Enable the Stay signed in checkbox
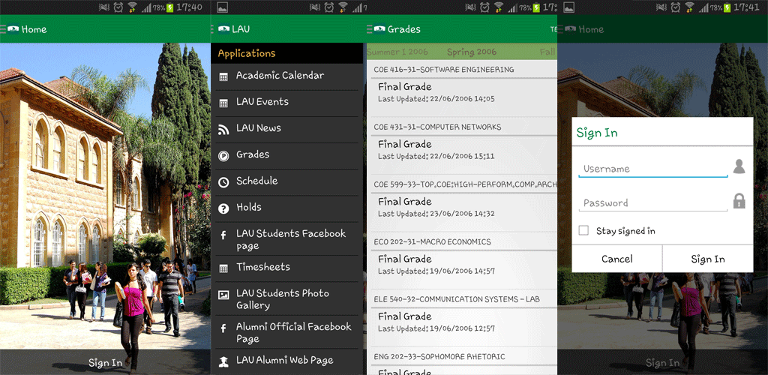This screenshot has width=768, height=375. [583, 230]
